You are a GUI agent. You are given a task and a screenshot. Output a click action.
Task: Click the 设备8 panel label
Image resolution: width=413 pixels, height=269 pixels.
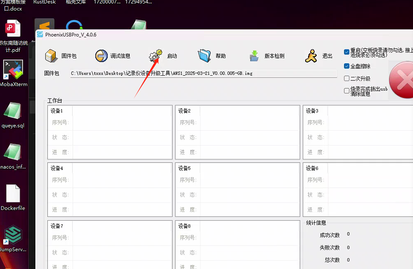click(185, 226)
